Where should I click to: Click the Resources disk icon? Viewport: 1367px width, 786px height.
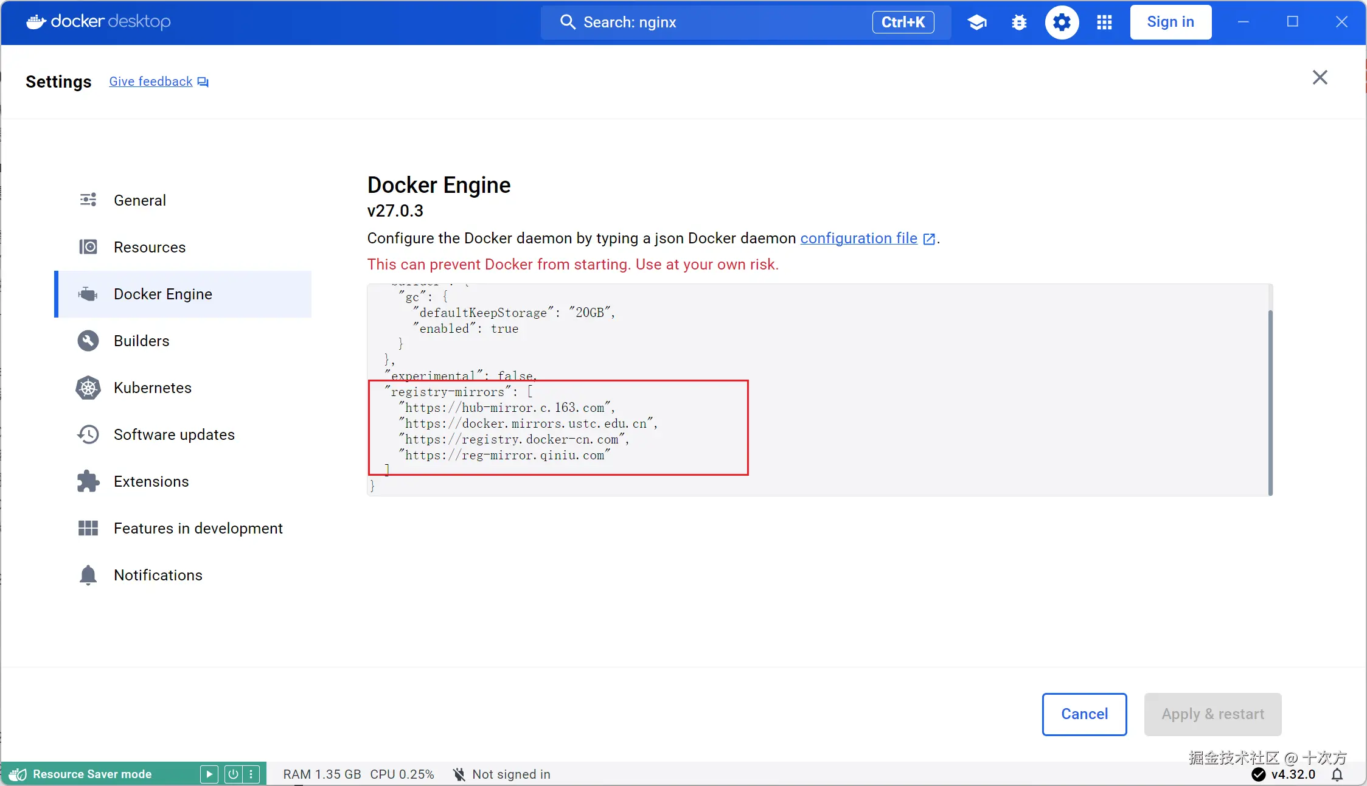[x=88, y=246]
